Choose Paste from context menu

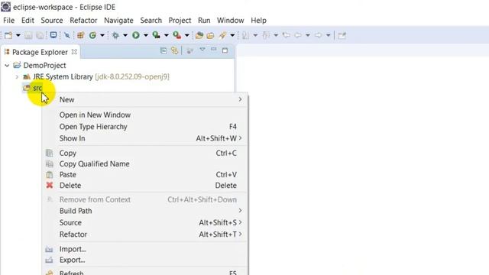point(145,175)
